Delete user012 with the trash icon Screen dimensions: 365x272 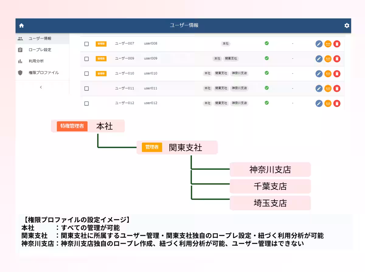(337, 103)
